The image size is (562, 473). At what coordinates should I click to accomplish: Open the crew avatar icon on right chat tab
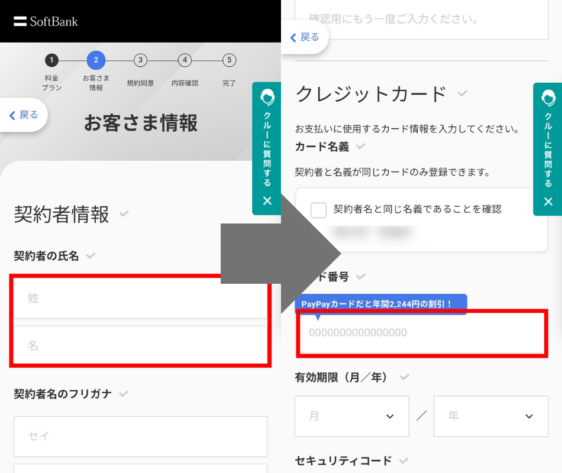pyautogui.click(x=548, y=98)
